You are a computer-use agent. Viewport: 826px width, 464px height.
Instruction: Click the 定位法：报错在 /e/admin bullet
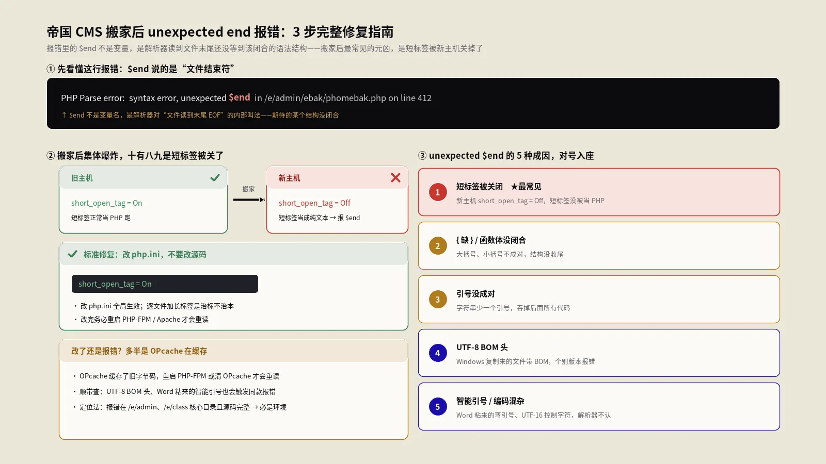tap(179, 407)
